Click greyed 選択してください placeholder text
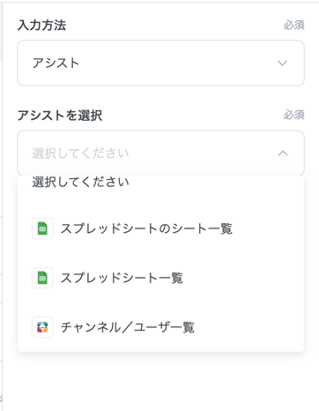319x411 pixels. [x=80, y=153]
